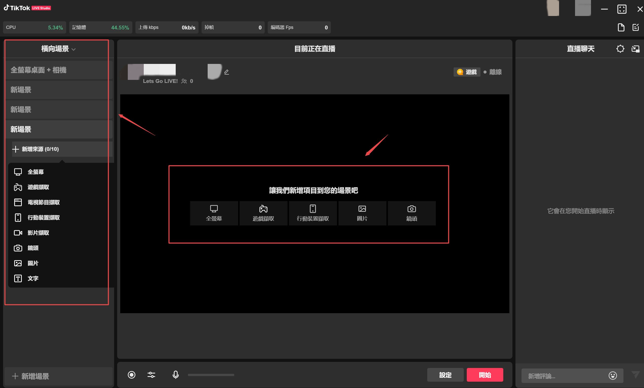Click the edit pencil beside stream title

[227, 72]
